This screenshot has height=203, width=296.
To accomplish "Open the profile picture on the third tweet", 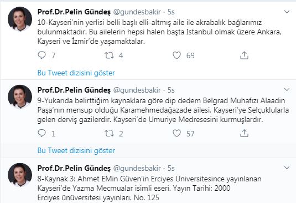I will pyautogui.click(x=20, y=175).
